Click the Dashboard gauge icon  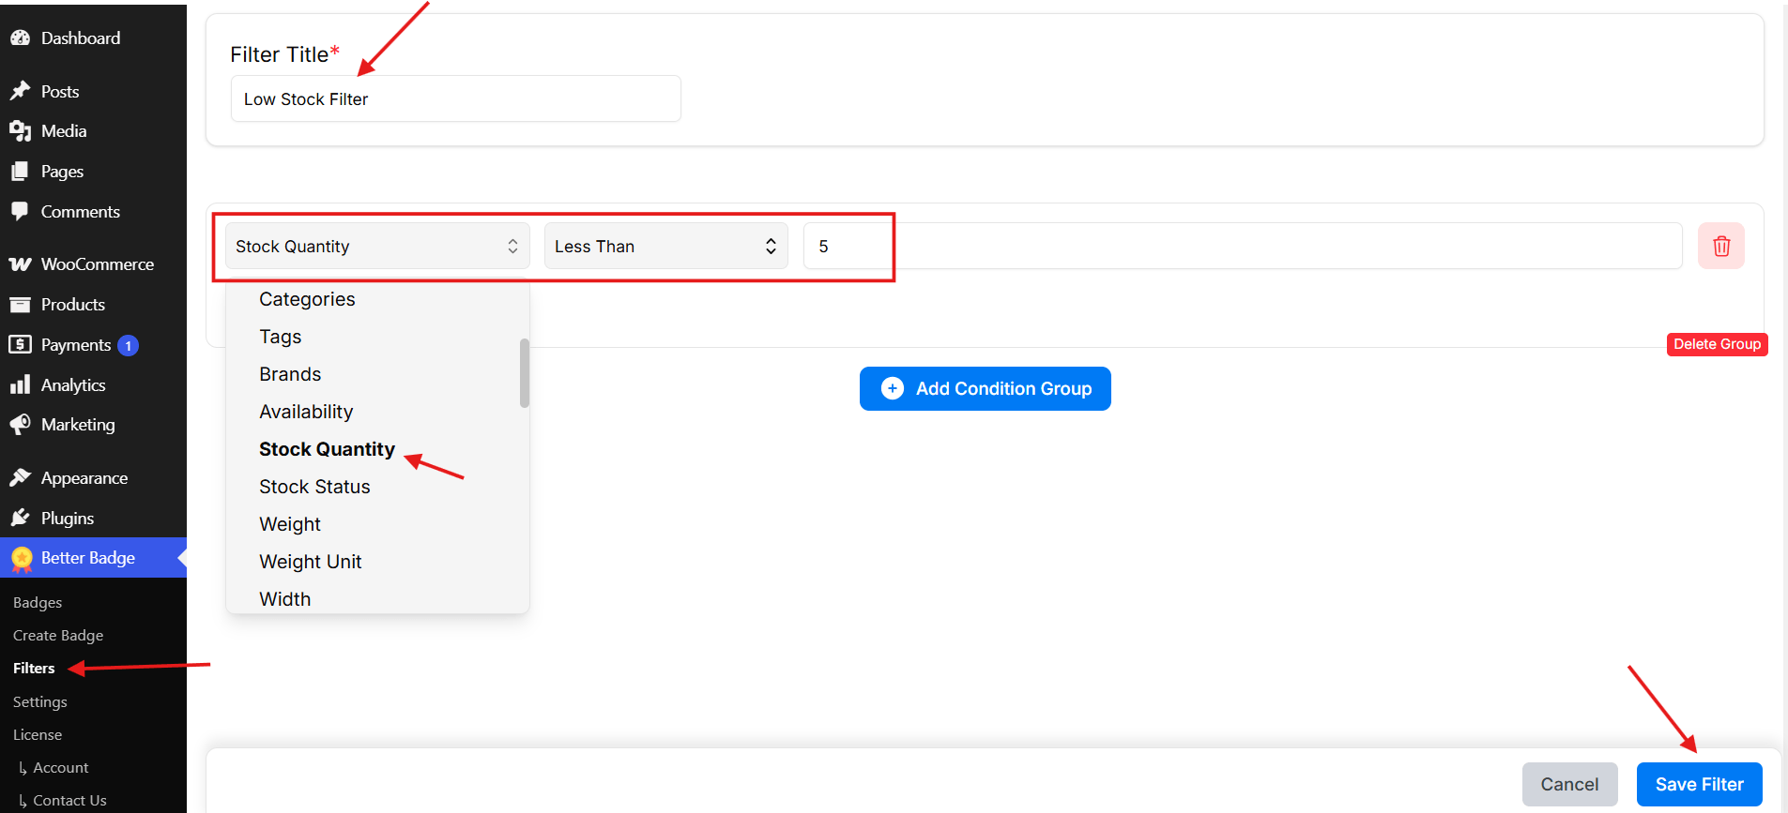(20, 38)
